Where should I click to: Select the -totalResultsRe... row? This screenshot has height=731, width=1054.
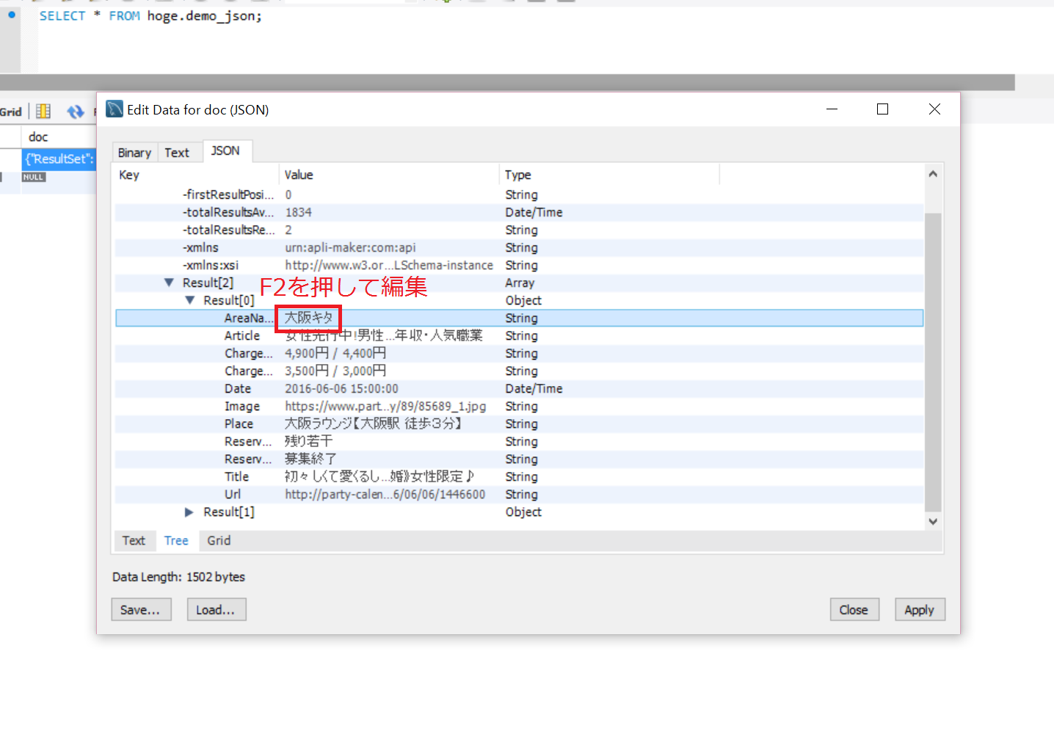point(519,230)
